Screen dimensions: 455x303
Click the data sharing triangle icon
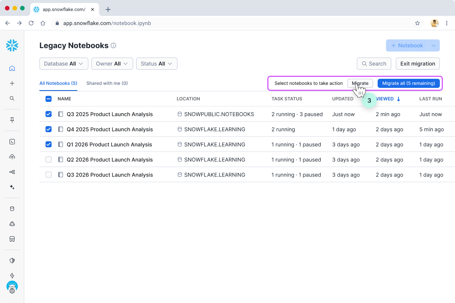tap(12, 224)
